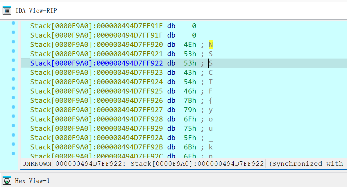Click the comment character F
Viewport: 347px width, 187px height.
tap(211, 91)
